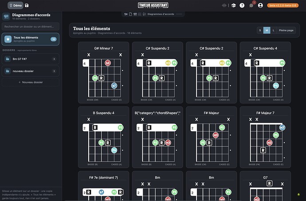Image resolution: width=306 pixels, height=201 pixels.
Task: Click the 18 count badge in sidebar
Action: pyautogui.click(x=53, y=39)
